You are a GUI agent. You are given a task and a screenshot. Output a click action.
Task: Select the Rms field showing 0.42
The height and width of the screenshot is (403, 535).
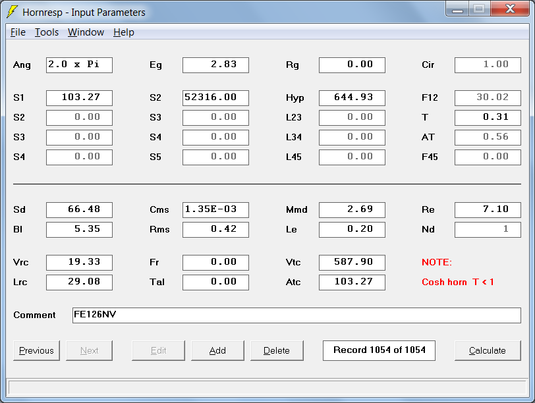click(215, 229)
